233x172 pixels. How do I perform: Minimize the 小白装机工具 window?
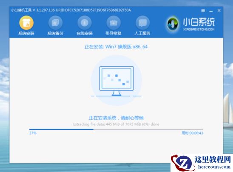[x=211, y=11]
